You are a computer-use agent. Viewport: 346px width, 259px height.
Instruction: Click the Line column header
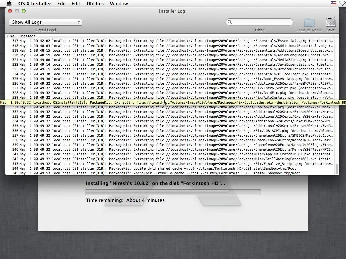click(10, 36)
